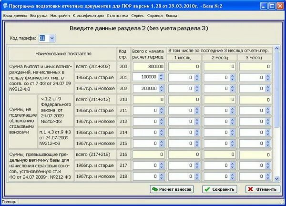Click the Сохранить button
286x206 pixels.
coord(220,189)
